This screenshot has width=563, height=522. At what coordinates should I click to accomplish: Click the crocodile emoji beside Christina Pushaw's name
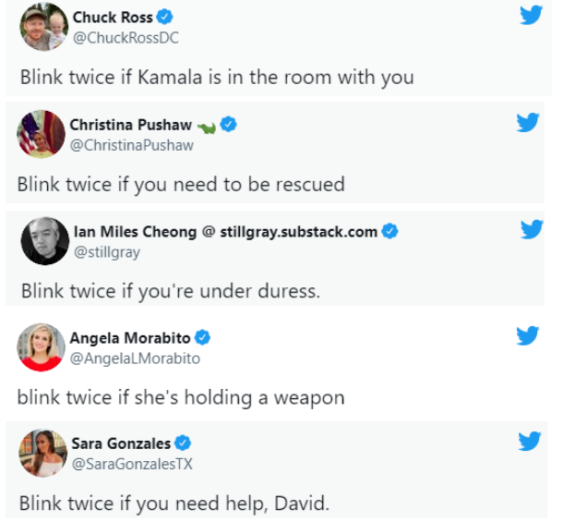(207, 127)
